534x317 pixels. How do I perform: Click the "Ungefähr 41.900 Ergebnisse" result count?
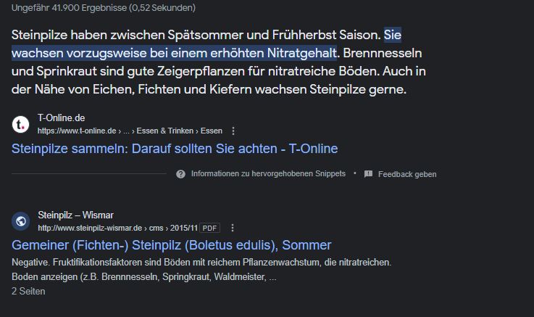[104, 8]
